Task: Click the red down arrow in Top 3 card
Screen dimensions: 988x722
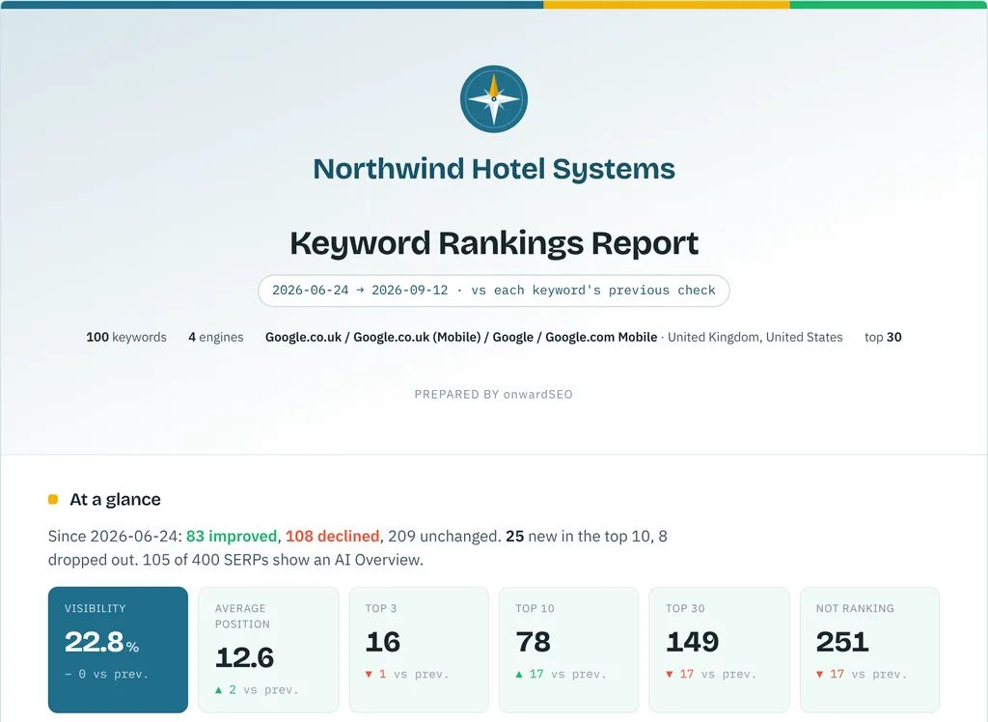Action: [369, 674]
